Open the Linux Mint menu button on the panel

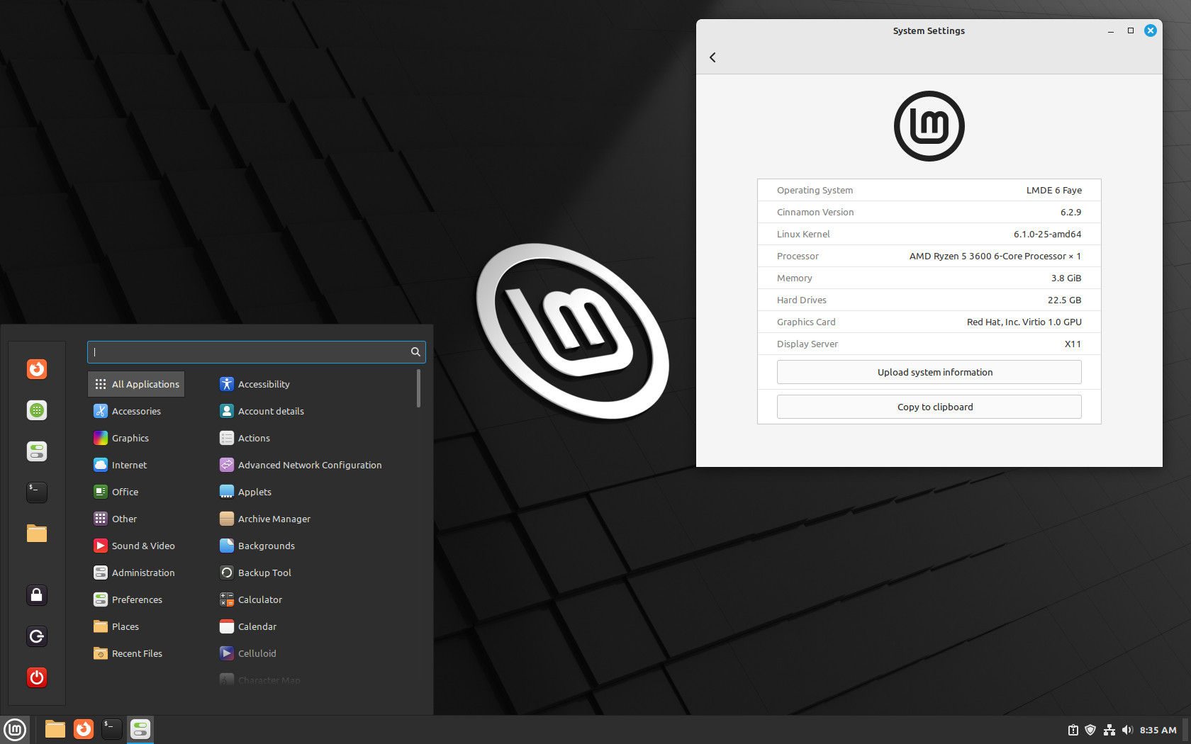15,729
